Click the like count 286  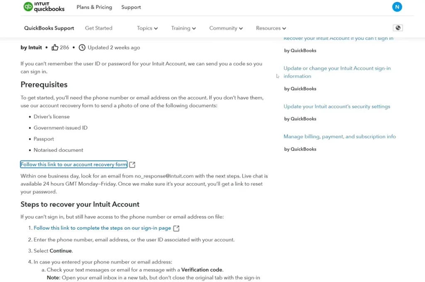point(64,47)
